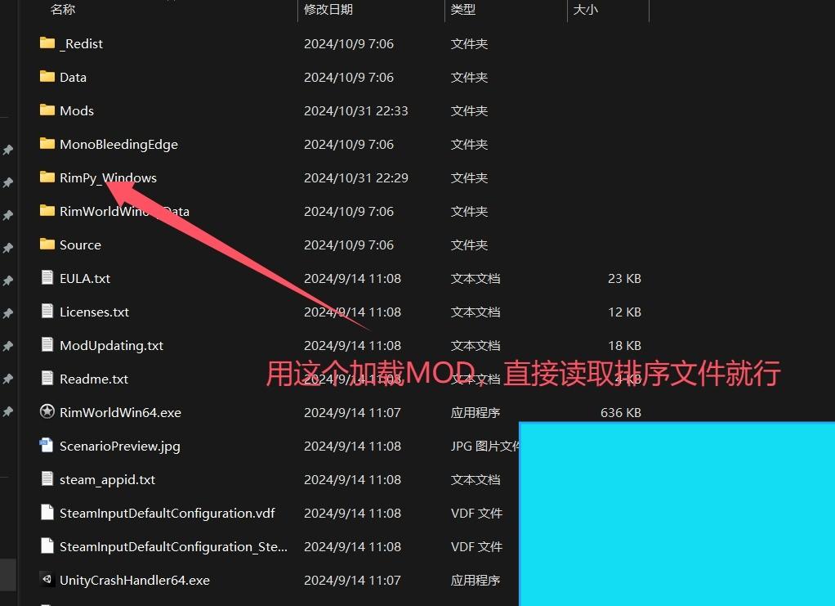Select the UnityCrashHandler64.exe file name
The image size is (835, 606).
135,581
